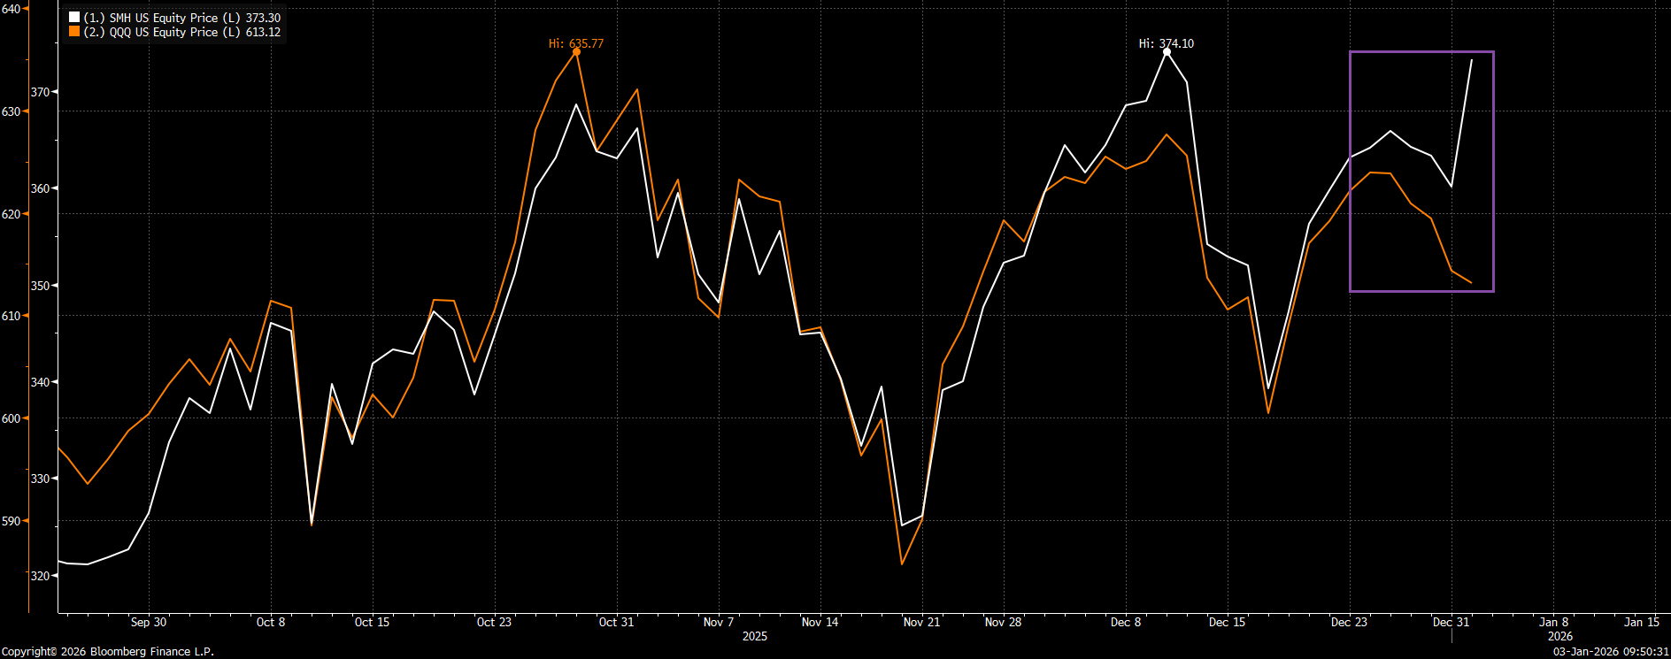Image resolution: width=1671 pixels, height=659 pixels.
Task: Click the Nov 7 date axis label
Action: click(719, 622)
